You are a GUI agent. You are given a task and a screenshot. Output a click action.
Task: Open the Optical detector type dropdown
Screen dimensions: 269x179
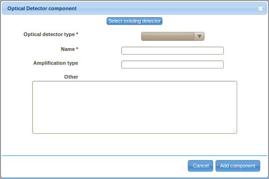(173, 36)
